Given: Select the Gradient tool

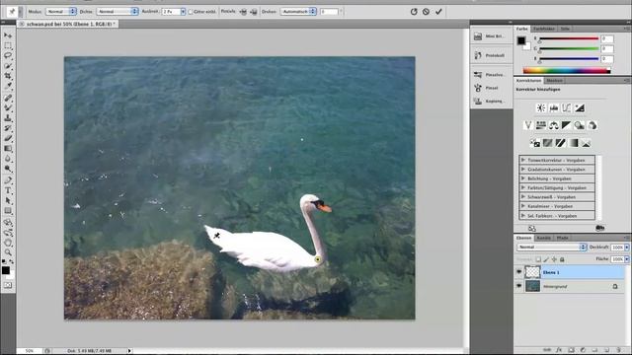Looking at the screenshot, I should 8,149.
